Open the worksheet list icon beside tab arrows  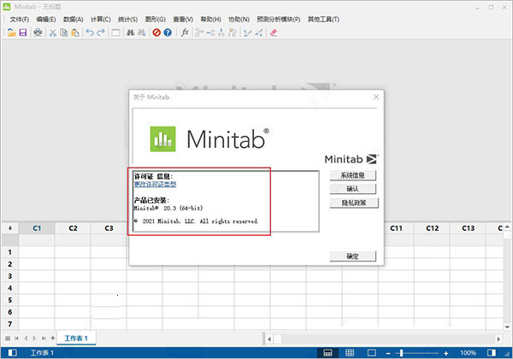8,338
